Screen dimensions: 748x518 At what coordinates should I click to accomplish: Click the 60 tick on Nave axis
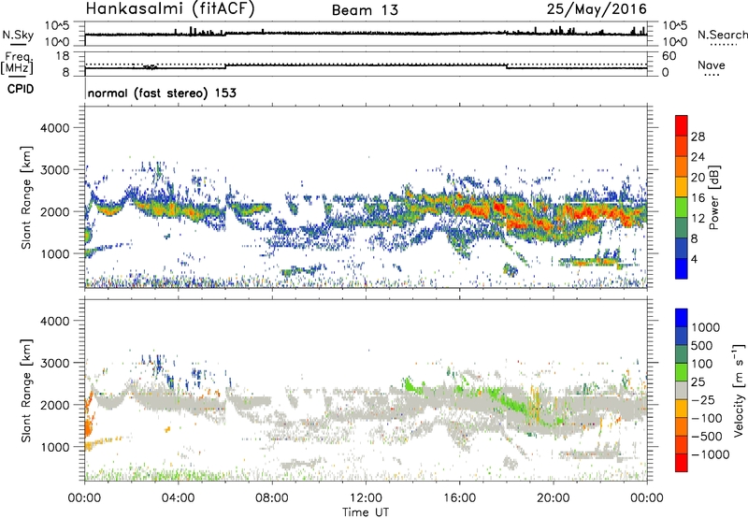pyautogui.click(x=669, y=56)
